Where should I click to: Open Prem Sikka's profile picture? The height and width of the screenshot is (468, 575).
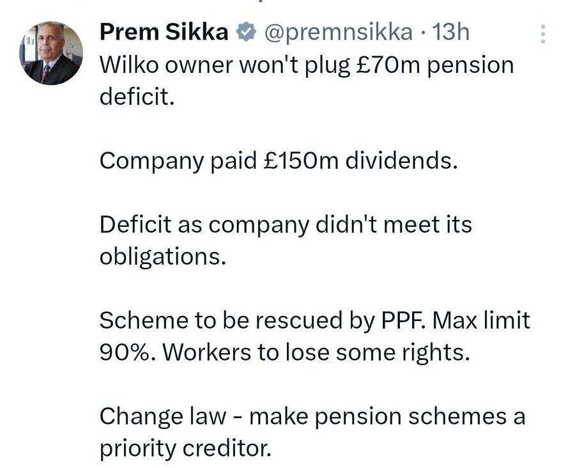tap(51, 53)
